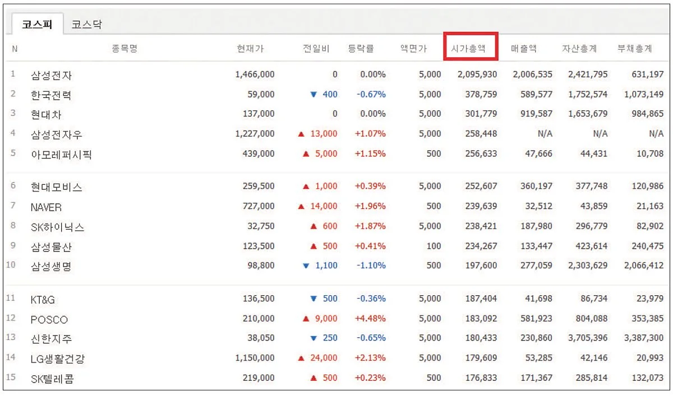
Task: Click the N column header
Action: (15, 49)
